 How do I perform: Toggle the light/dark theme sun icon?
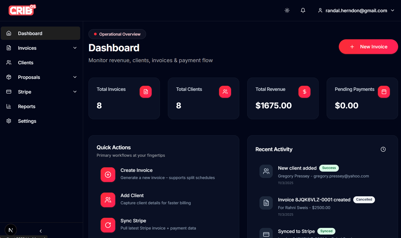(287, 10)
